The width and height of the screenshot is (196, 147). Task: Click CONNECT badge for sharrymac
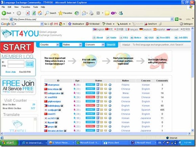point(90,85)
